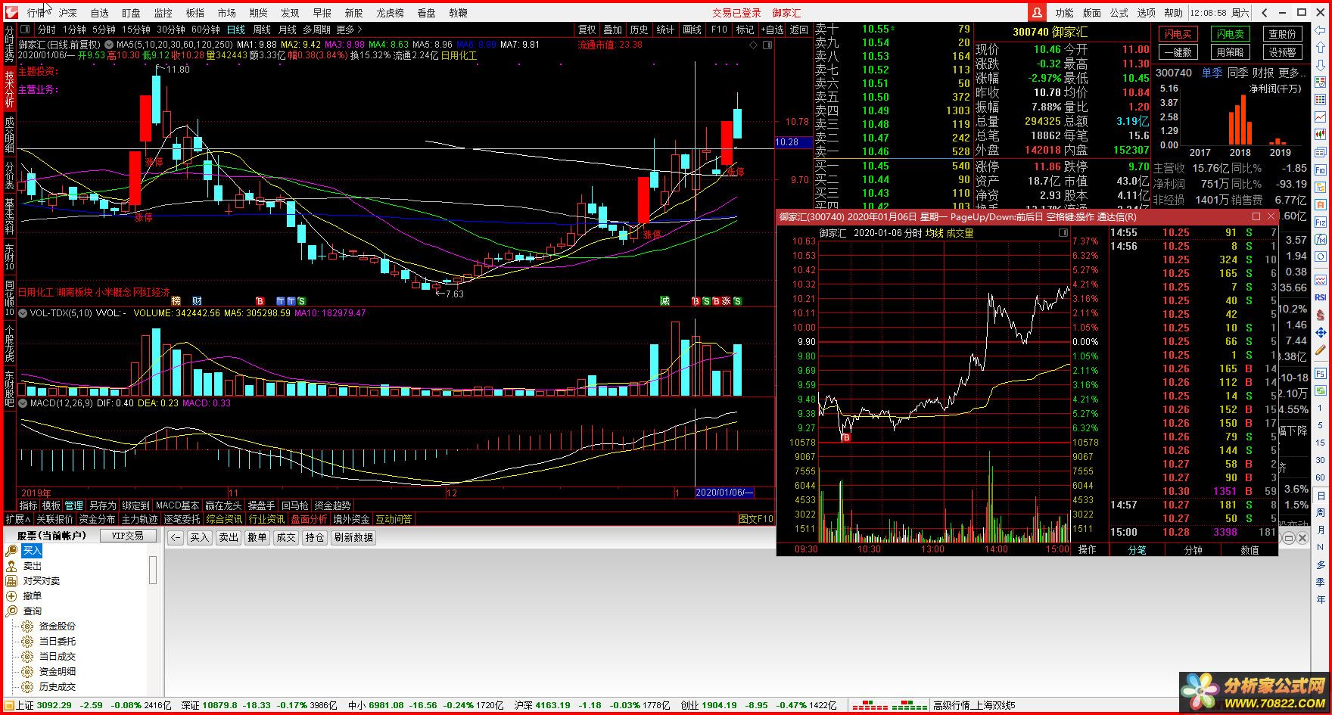Switch to 资金分布 tab
Screen dimensions: 1332x715
click(x=97, y=519)
